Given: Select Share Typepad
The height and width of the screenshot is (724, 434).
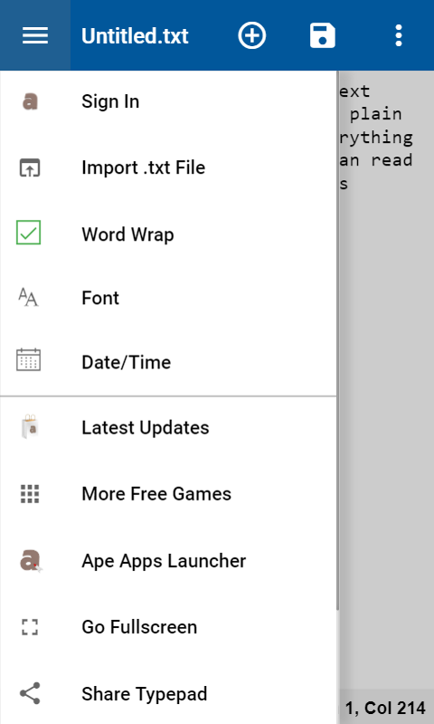Looking at the screenshot, I should pyautogui.click(x=168, y=693).
